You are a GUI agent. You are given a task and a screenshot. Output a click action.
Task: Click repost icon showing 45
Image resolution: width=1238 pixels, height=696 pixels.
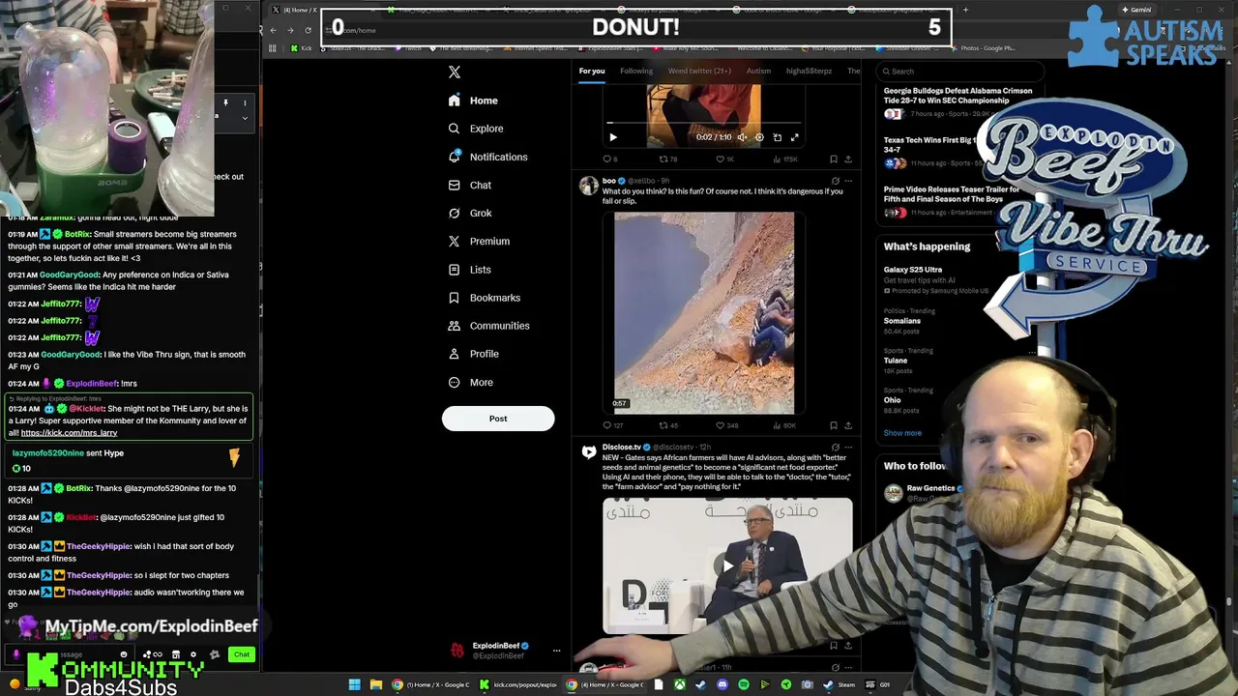(663, 425)
